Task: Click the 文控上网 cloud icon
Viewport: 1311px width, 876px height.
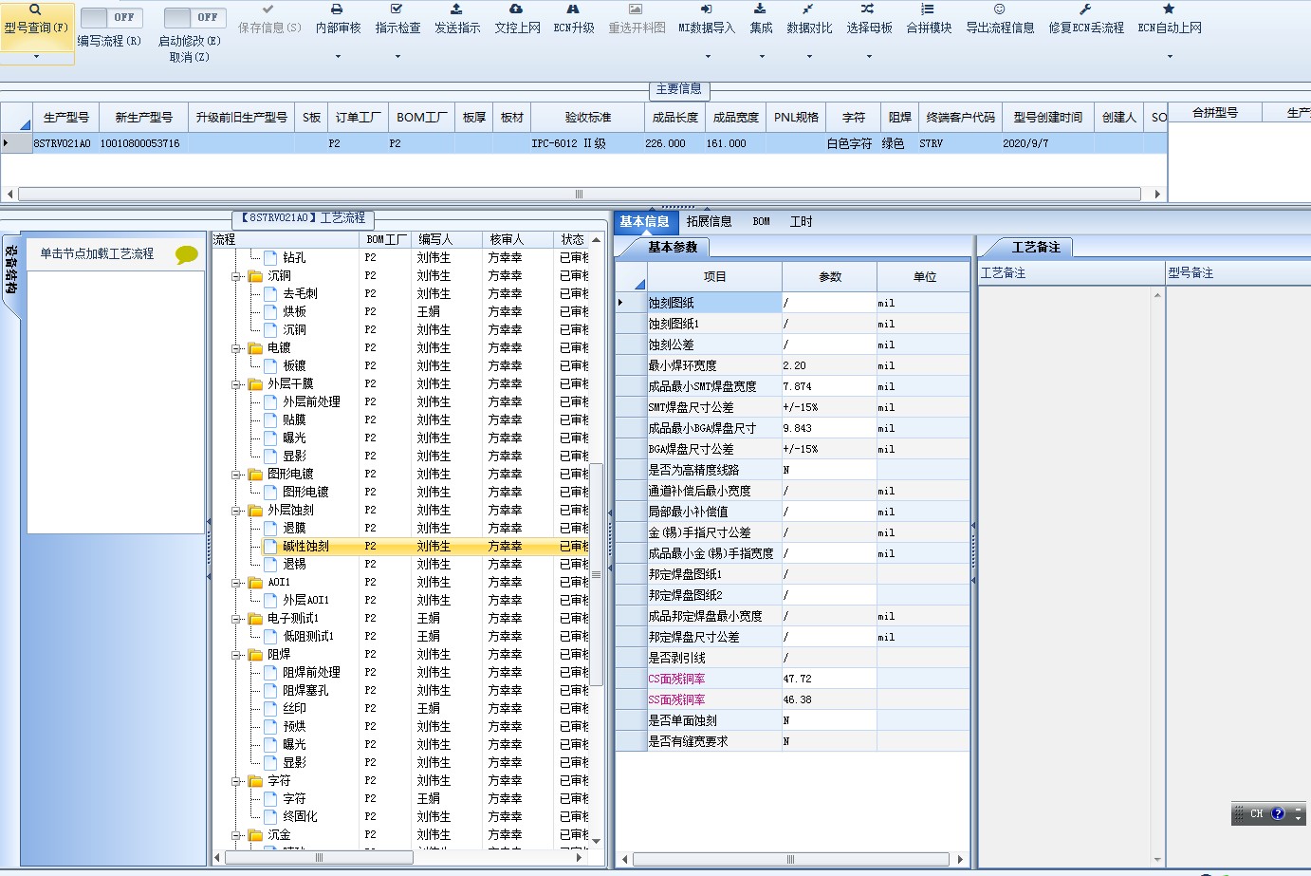Action: [516, 9]
